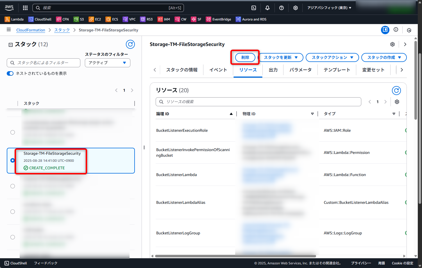Click the horizontal scrollbar of the resources table

(x=235, y=256)
